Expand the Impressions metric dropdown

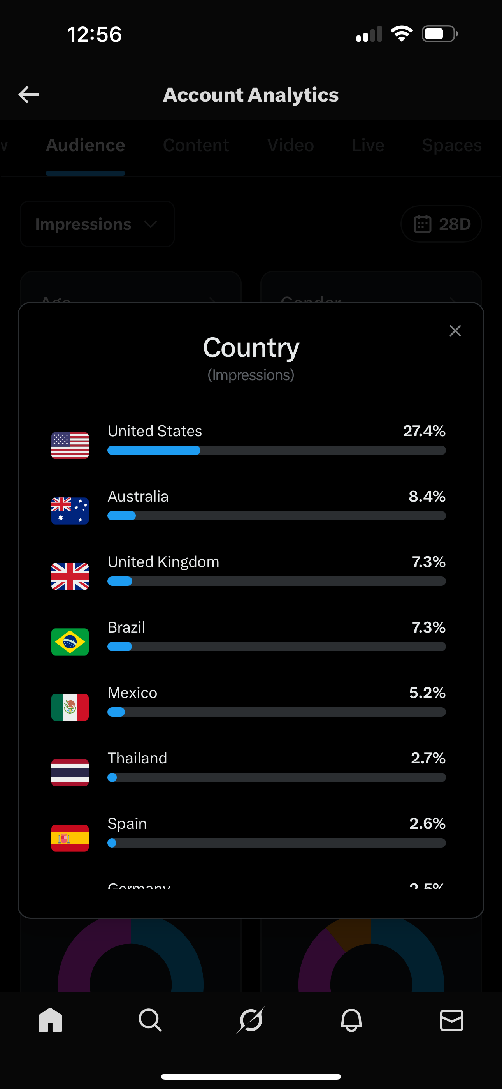tap(97, 224)
